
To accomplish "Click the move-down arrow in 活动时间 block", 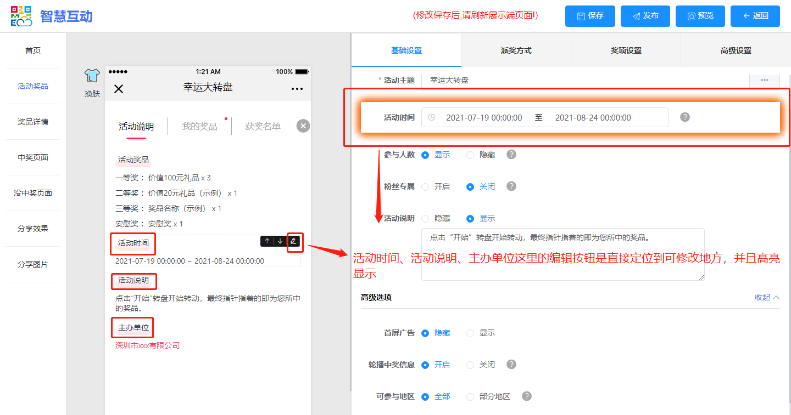I will 280,241.
